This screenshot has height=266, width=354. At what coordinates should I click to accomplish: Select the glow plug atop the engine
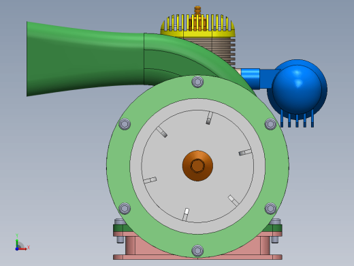(x=197, y=10)
